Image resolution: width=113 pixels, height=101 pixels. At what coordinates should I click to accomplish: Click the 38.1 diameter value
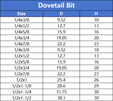[61, 98]
